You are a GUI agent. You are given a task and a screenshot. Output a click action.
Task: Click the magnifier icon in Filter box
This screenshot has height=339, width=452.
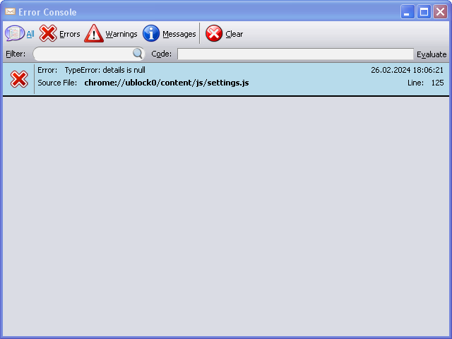pyautogui.click(x=138, y=54)
